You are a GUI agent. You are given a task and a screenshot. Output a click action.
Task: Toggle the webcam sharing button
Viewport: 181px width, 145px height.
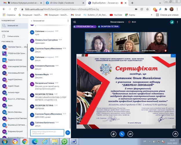130,134
